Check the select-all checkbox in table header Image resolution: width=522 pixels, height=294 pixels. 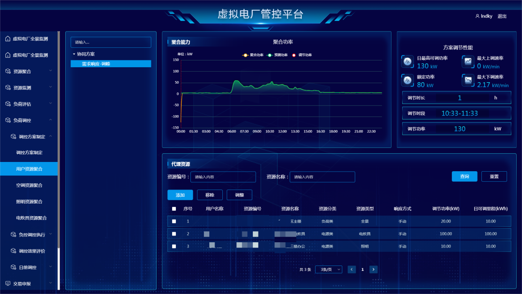click(x=174, y=209)
